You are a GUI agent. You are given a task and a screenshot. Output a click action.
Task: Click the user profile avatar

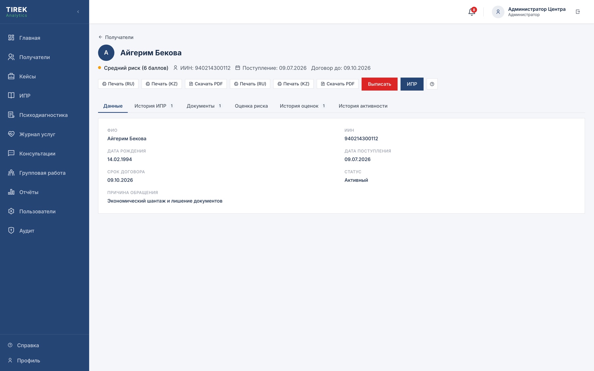click(498, 12)
